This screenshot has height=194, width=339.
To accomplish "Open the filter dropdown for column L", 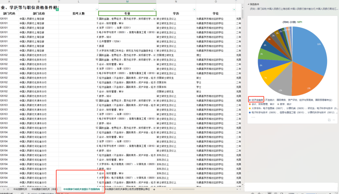I will 97,9.
